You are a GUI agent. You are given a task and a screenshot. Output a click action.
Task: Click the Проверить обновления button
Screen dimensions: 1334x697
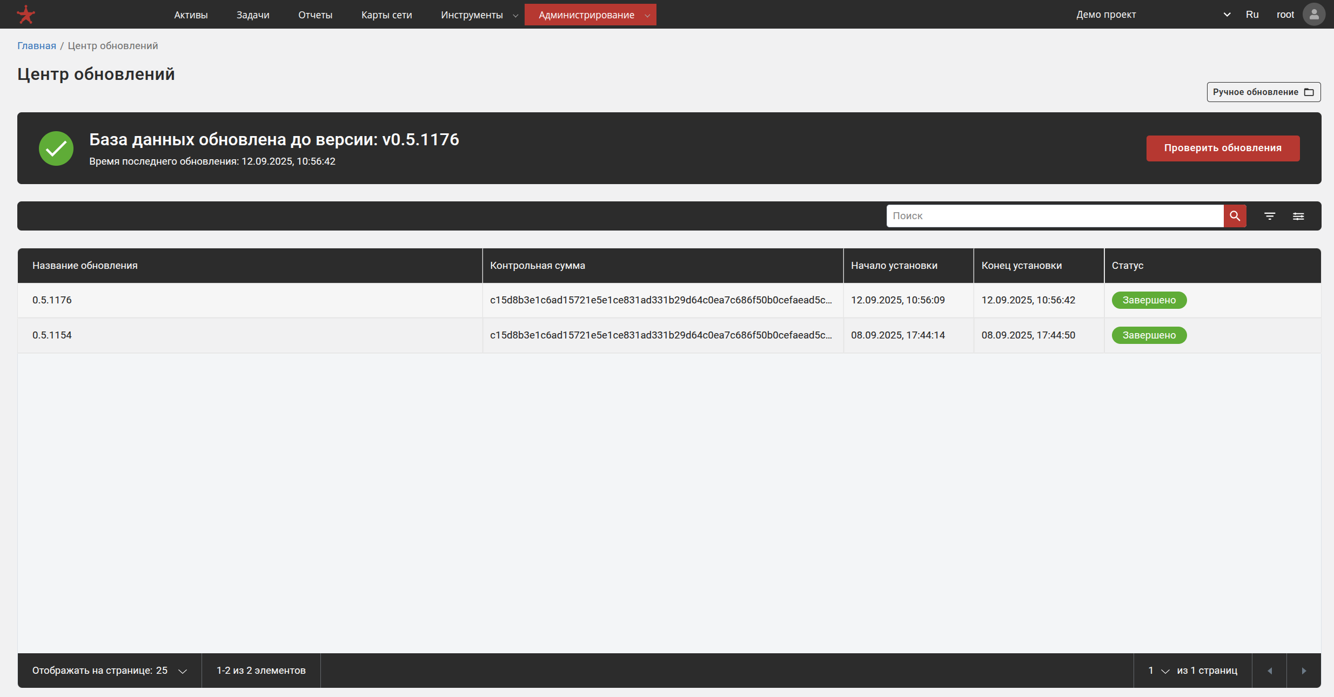(x=1223, y=148)
